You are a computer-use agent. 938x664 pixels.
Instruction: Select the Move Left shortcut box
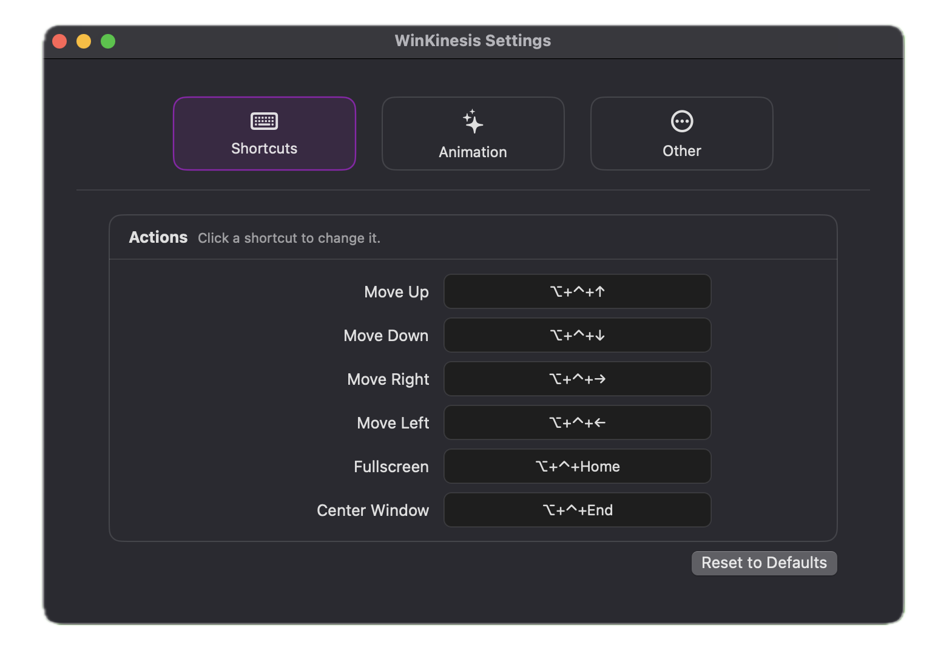577,423
